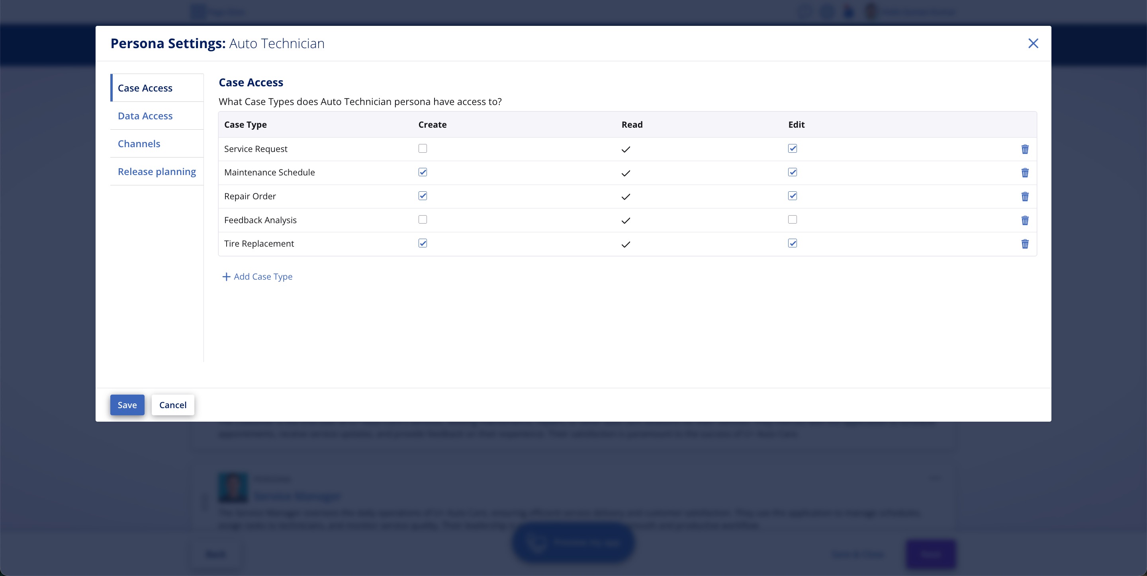Disable Edit for Tire Replacement

pyautogui.click(x=792, y=243)
